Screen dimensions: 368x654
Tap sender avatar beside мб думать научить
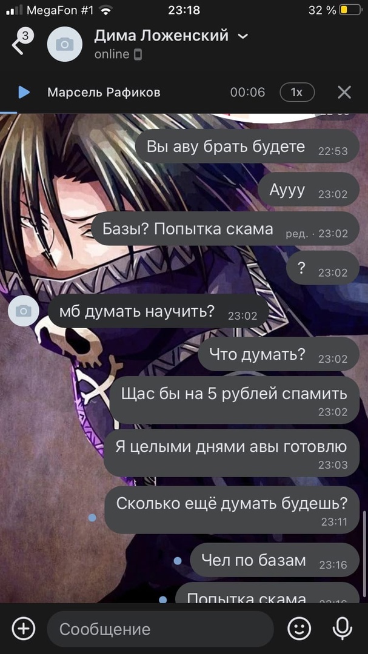point(24,311)
